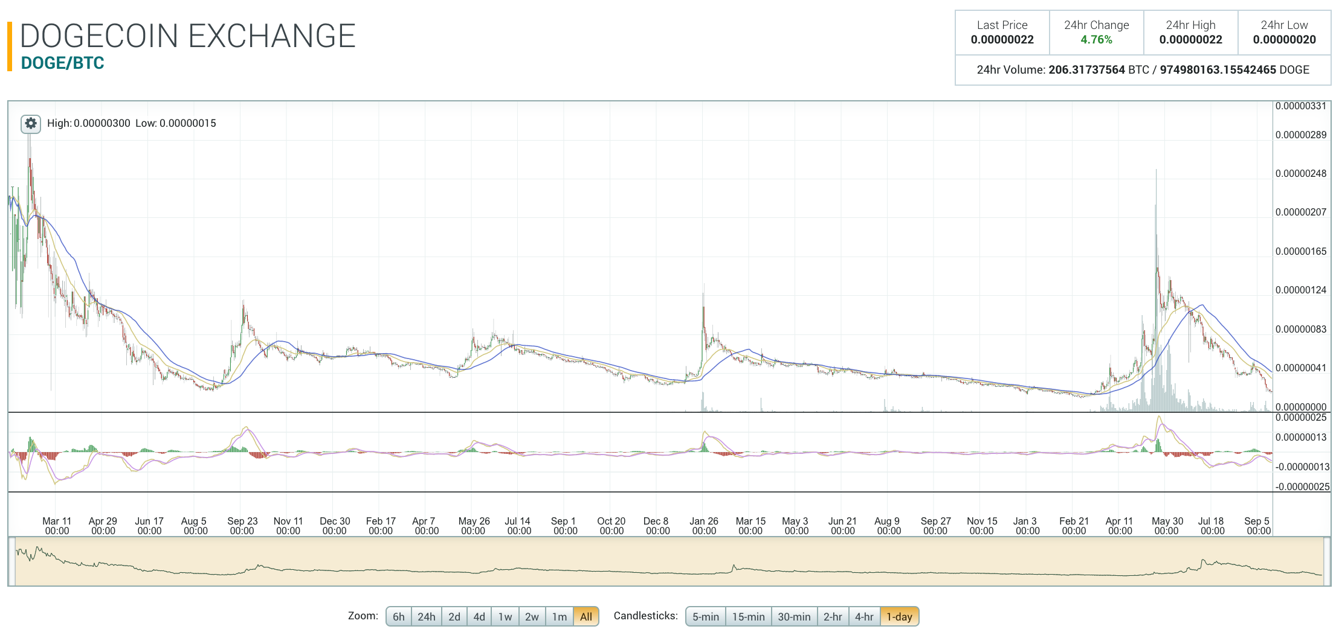This screenshot has width=1339, height=635.
Task: Grab the left range slider handle
Action: (x=11, y=561)
